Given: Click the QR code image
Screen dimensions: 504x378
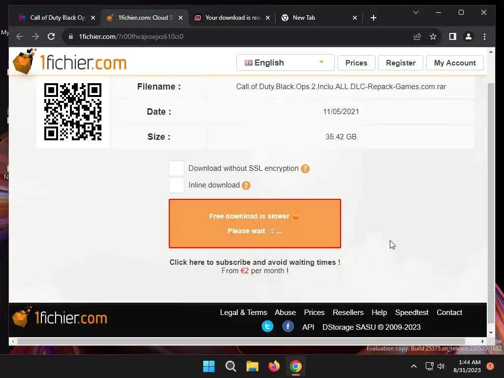Looking at the screenshot, I should (73, 112).
